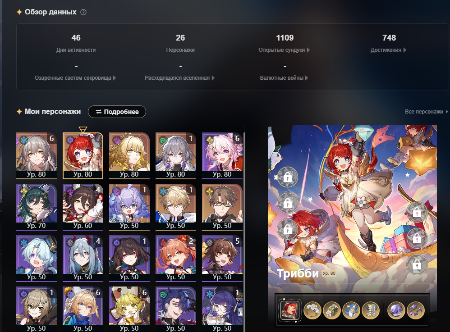The height and width of the screenshot is (332, 450).
Task: Select the red-haired Tribbie Ур. 80 portrait
Action: tap(83, 156)
